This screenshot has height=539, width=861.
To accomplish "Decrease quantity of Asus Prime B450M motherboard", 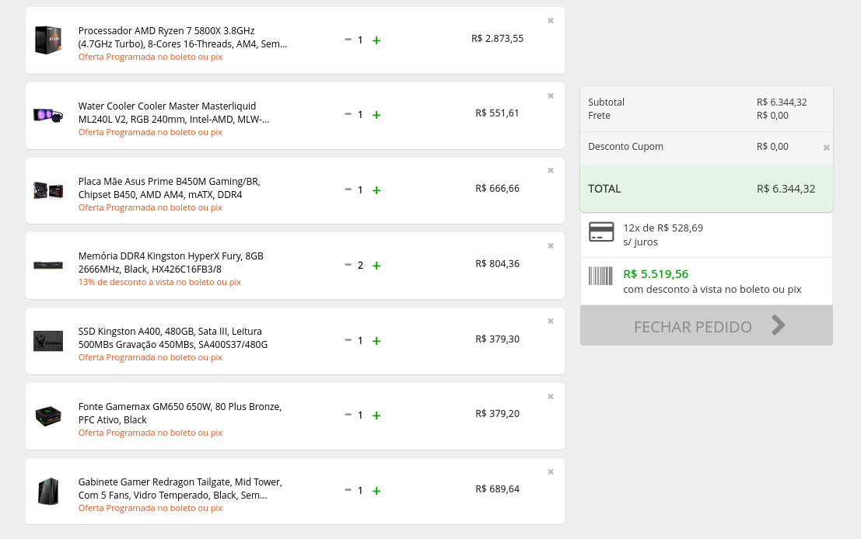I will tap(348, 190).
